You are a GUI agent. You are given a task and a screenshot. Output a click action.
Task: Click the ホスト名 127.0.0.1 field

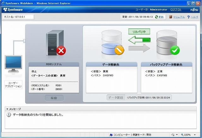click(x=18, y=17)
